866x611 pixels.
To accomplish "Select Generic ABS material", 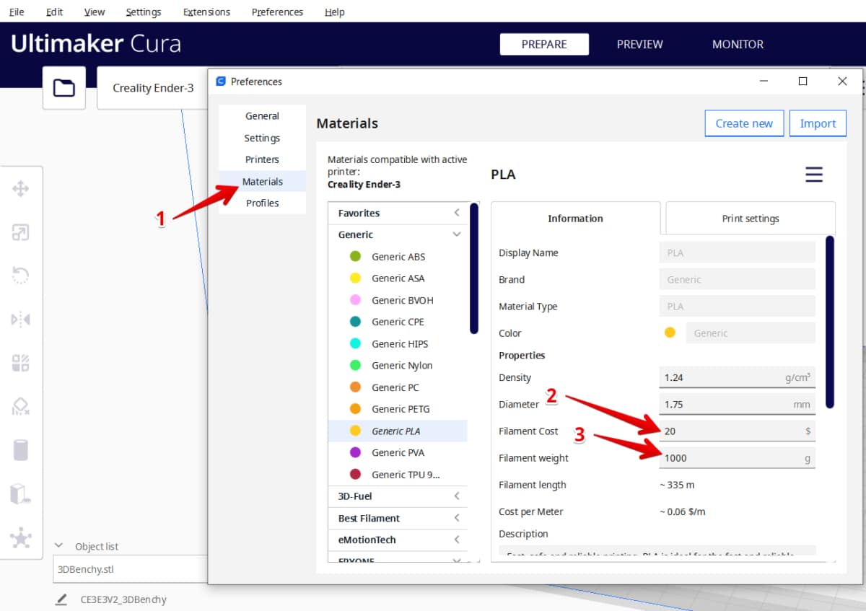I will 398,257.
